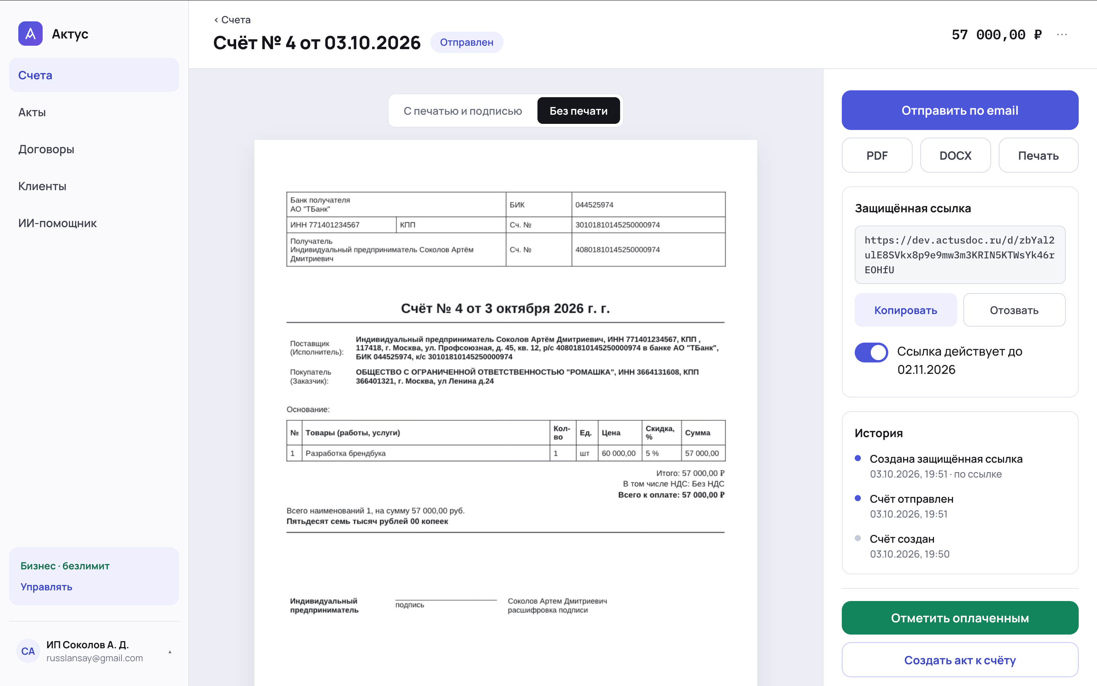Click the russlansay@gmail.com email text

(x=94, y=658)
